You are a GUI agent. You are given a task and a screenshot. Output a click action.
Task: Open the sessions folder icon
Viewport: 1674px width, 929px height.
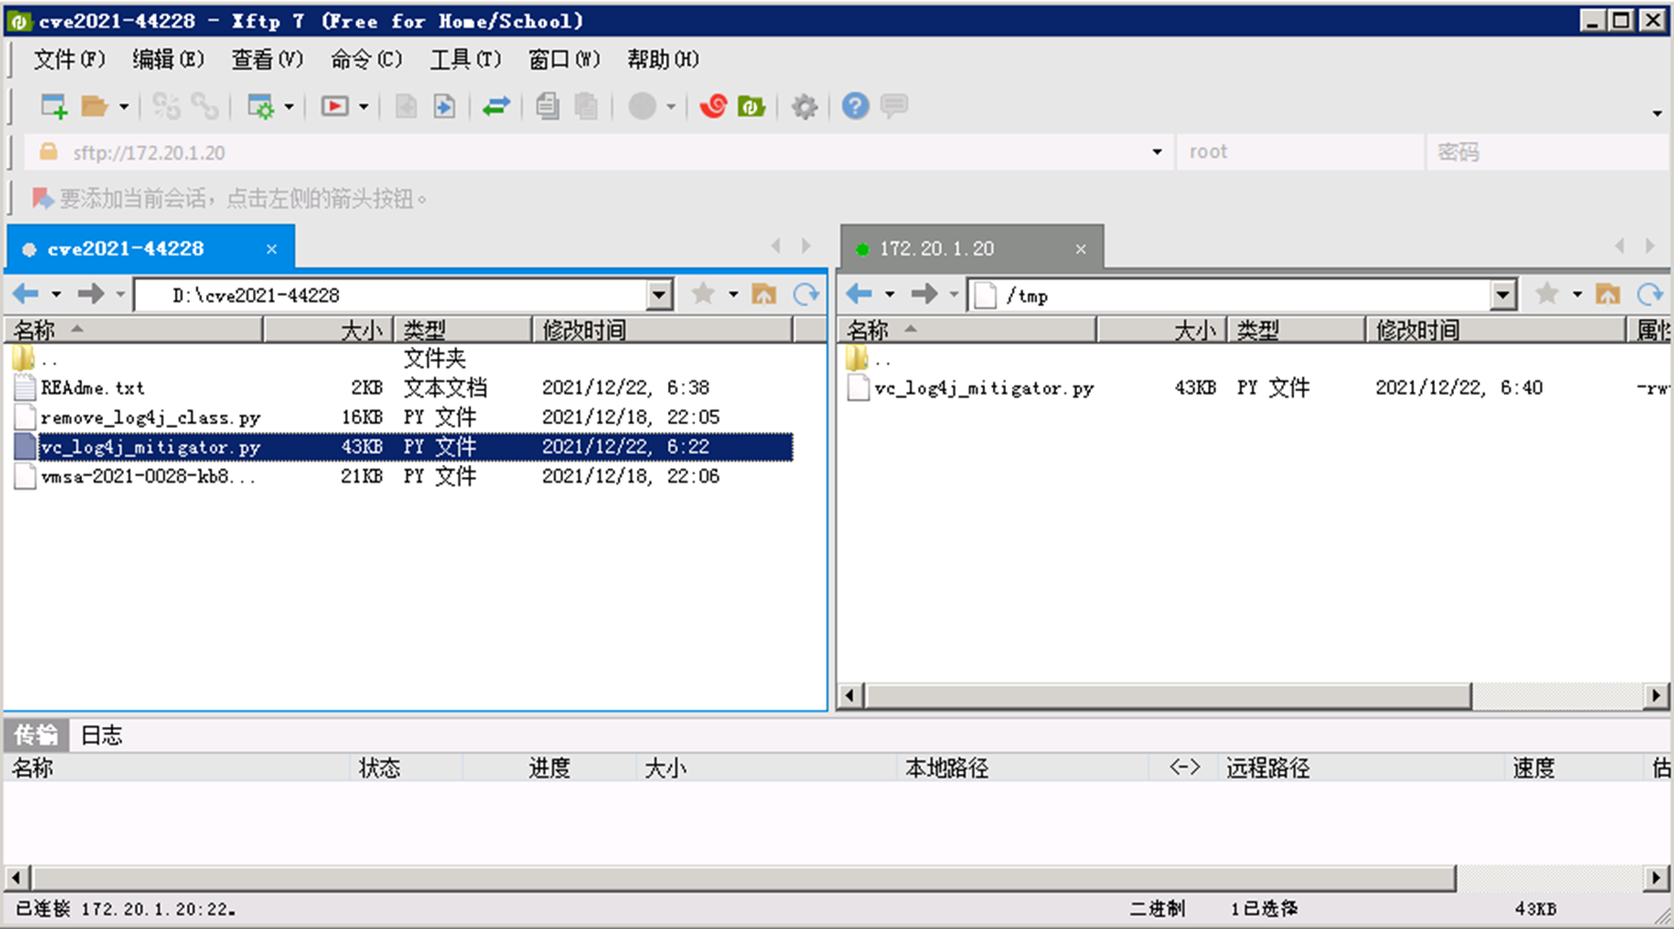[94, 106]
